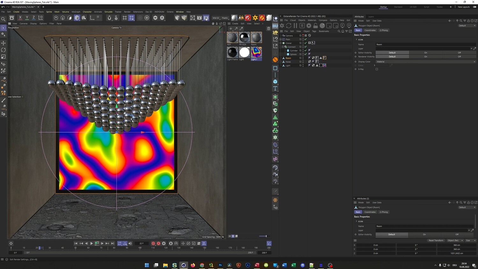Open the Windows Start menu
Screen dimensions: 478x269
(x=147, y=265)
